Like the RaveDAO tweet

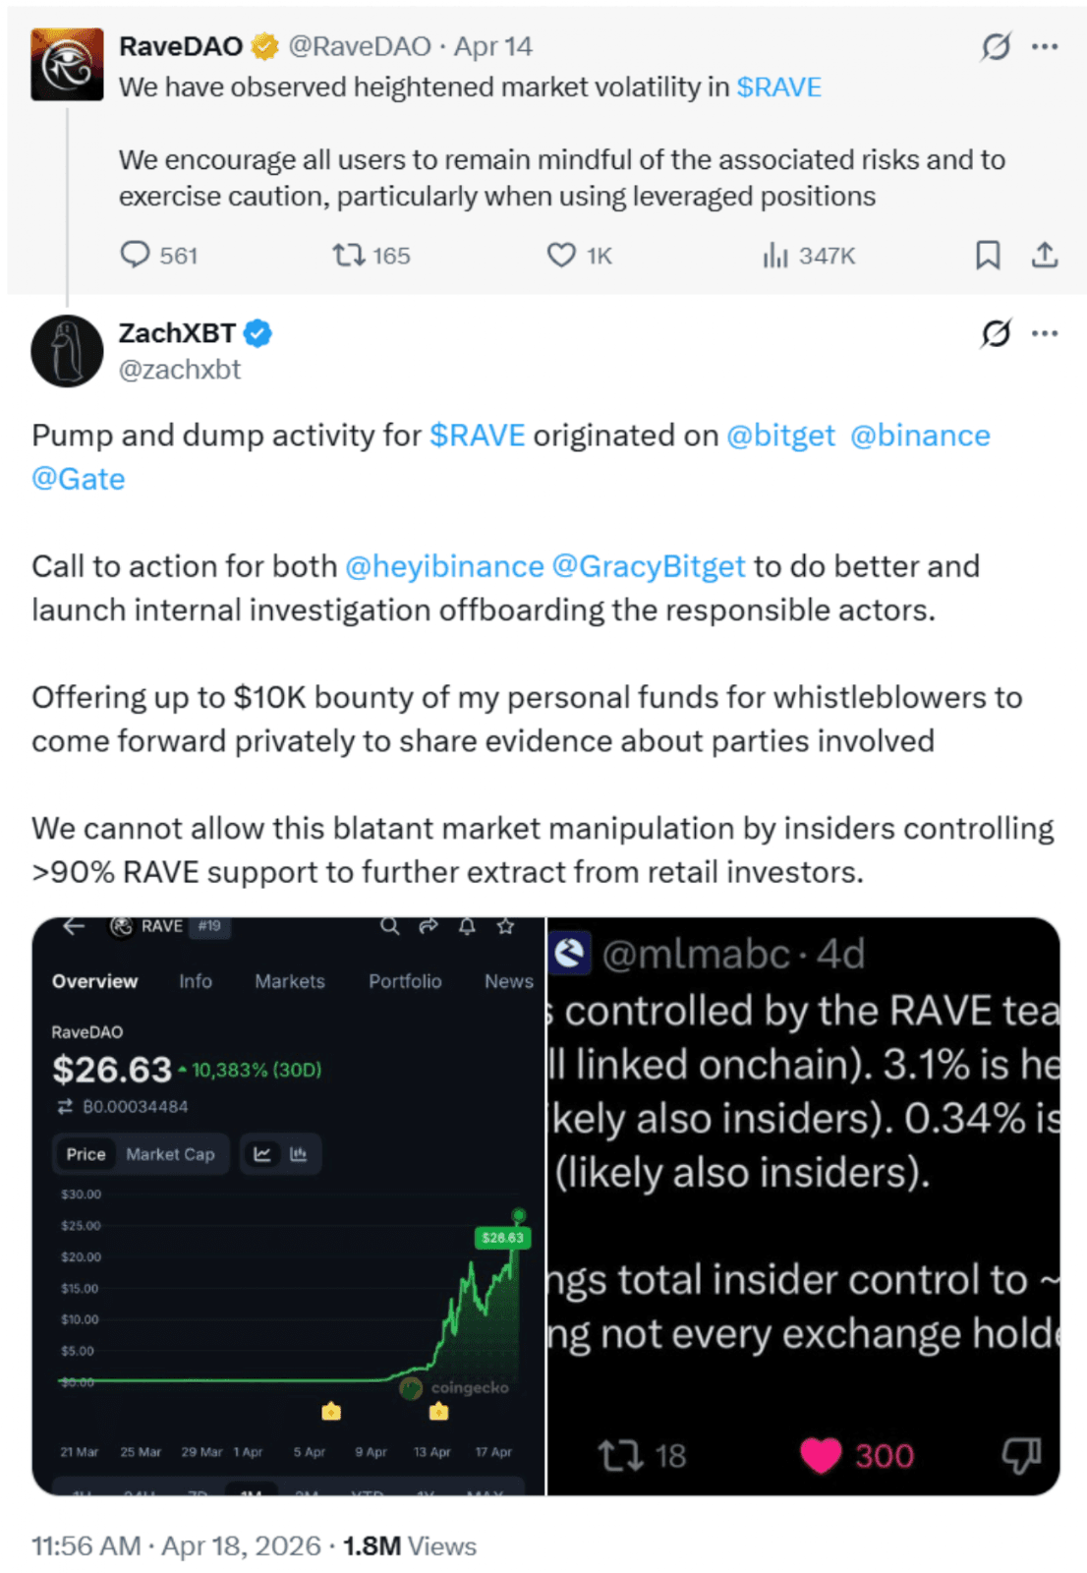(561, 256)
